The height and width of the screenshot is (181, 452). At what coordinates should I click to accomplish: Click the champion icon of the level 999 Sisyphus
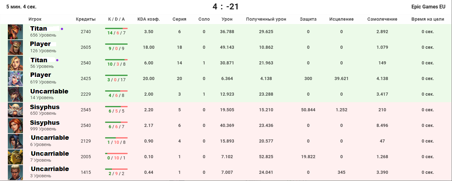(x=15, y=126)
